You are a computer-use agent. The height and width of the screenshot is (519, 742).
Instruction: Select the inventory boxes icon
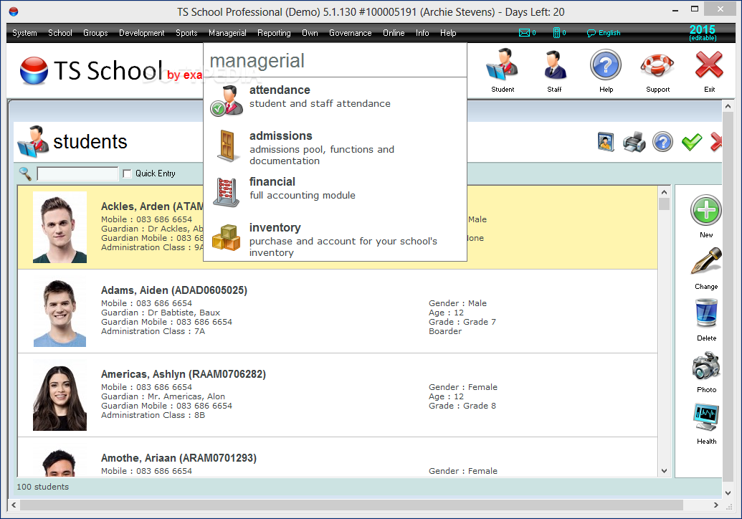(x=226, y=237)
